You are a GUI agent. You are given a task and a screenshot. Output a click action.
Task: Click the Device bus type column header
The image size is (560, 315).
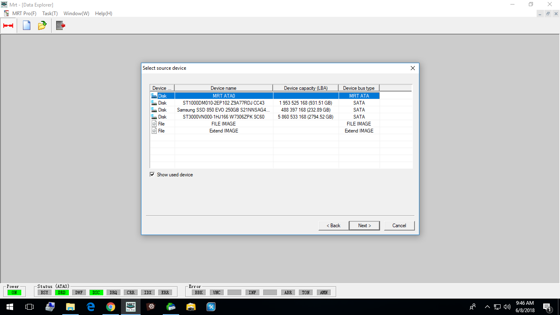359,87
